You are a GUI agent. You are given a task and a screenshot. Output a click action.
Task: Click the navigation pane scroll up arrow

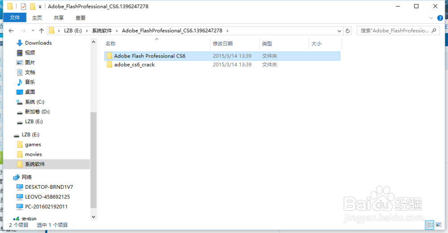pos(94,42)
